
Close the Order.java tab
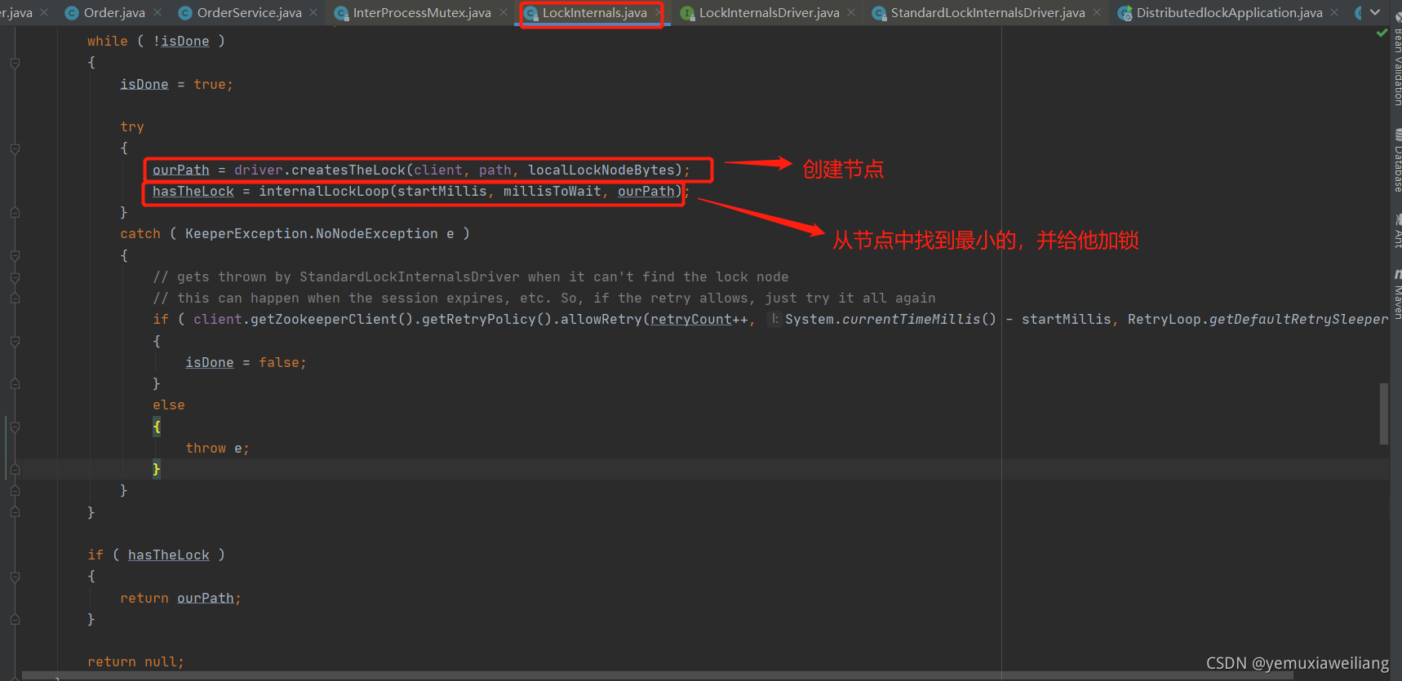pyautogui.click(x=158, y=12)
